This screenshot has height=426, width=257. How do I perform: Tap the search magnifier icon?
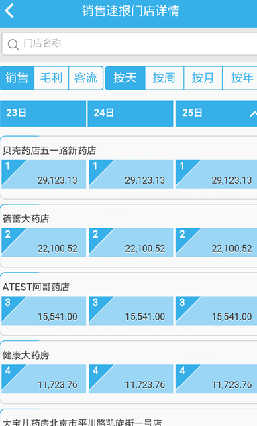(13, 45)
